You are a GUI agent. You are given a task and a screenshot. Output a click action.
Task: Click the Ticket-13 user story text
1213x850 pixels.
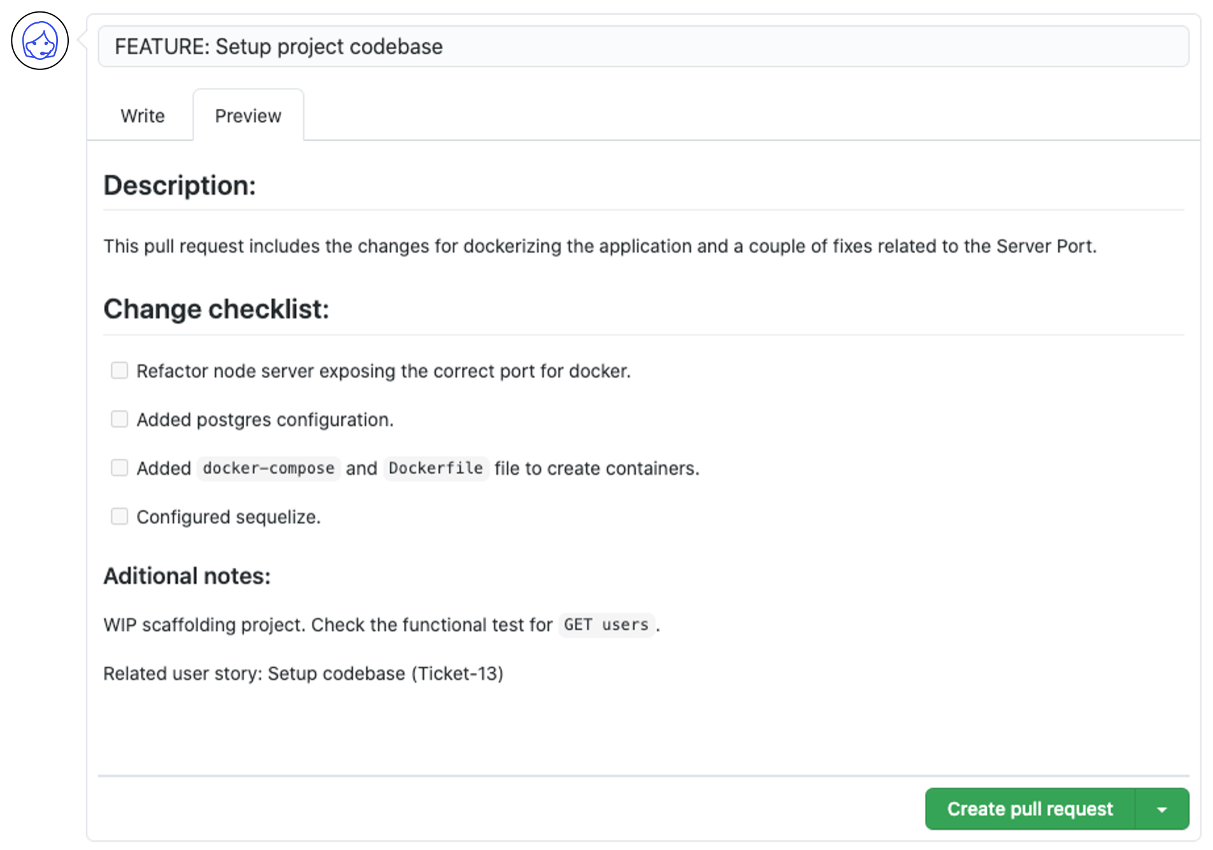tap(303, 674)
